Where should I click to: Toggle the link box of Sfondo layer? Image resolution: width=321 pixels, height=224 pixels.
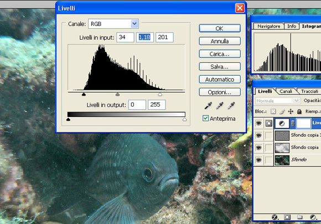pyautogui.click(x=269, y=160)
